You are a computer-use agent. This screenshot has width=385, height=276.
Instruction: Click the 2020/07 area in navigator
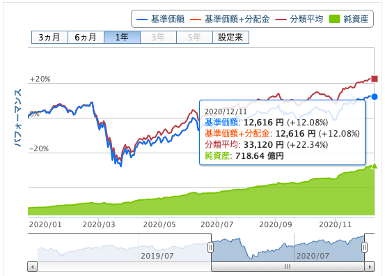coord(313,256)
